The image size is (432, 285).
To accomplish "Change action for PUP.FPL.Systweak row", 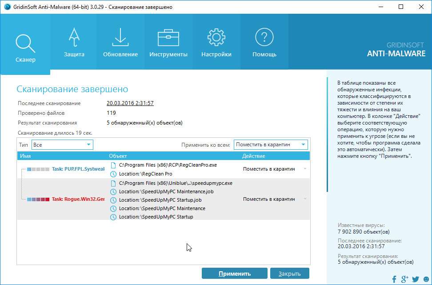I will pos(274,169).
